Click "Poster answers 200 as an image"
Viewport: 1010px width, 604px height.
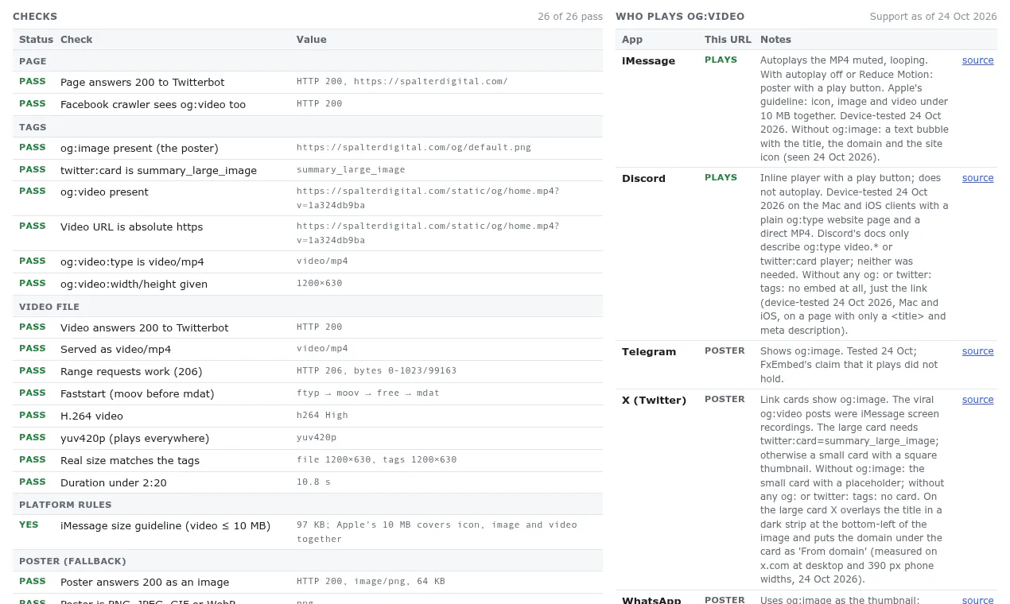(145, 583)
